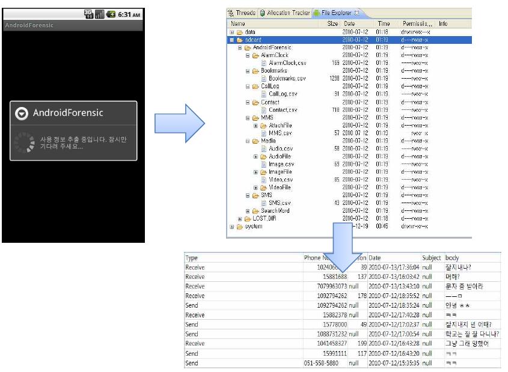Expand the data folder in file tree
The width and height of the screenshot is (508, 372).
pyautogui.click(x=232, y=32)
